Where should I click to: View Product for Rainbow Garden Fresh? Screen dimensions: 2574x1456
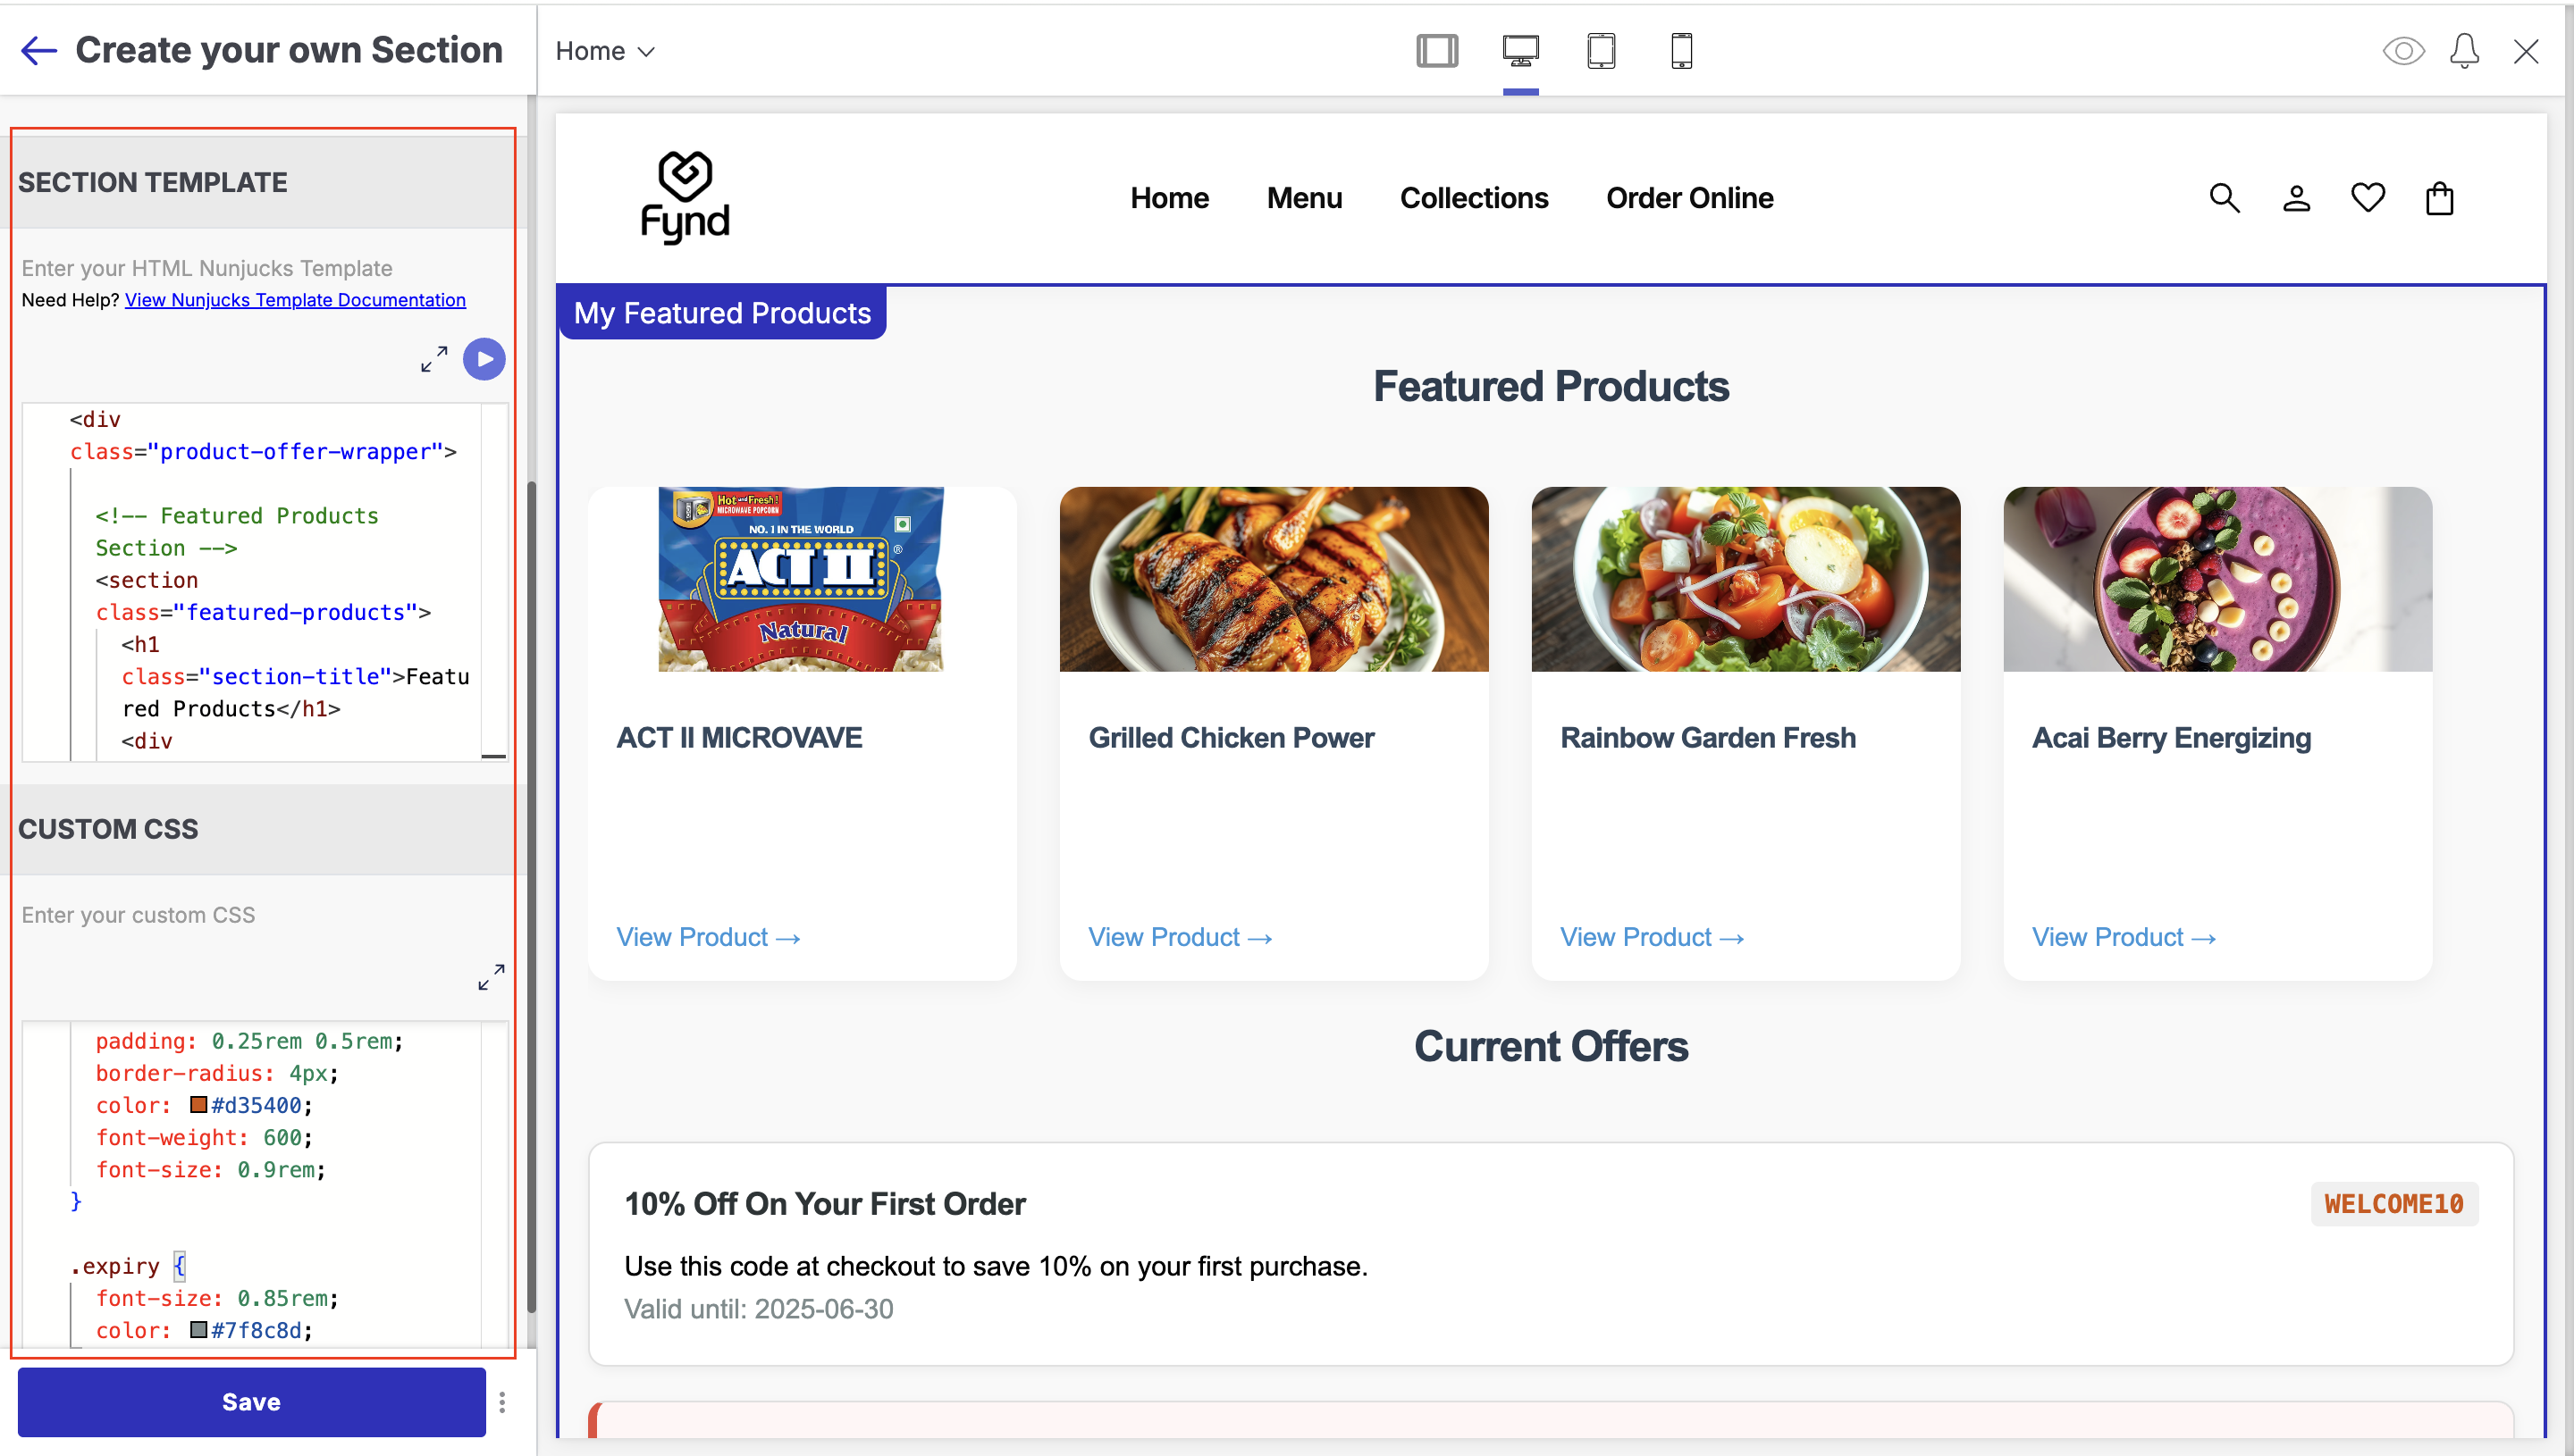pyautogui.click(x=1652, y=937)
